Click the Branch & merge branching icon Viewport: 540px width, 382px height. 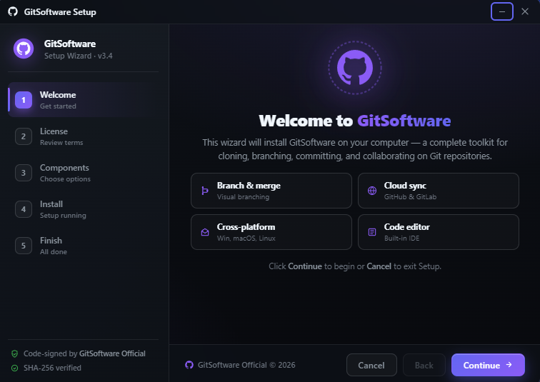pyautogui.click(x=205, y=191)
